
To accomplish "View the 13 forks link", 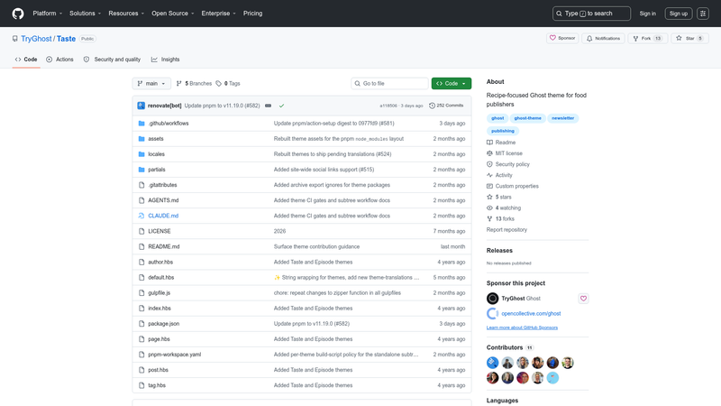I will pyautogui.click(x=501, y=218).
